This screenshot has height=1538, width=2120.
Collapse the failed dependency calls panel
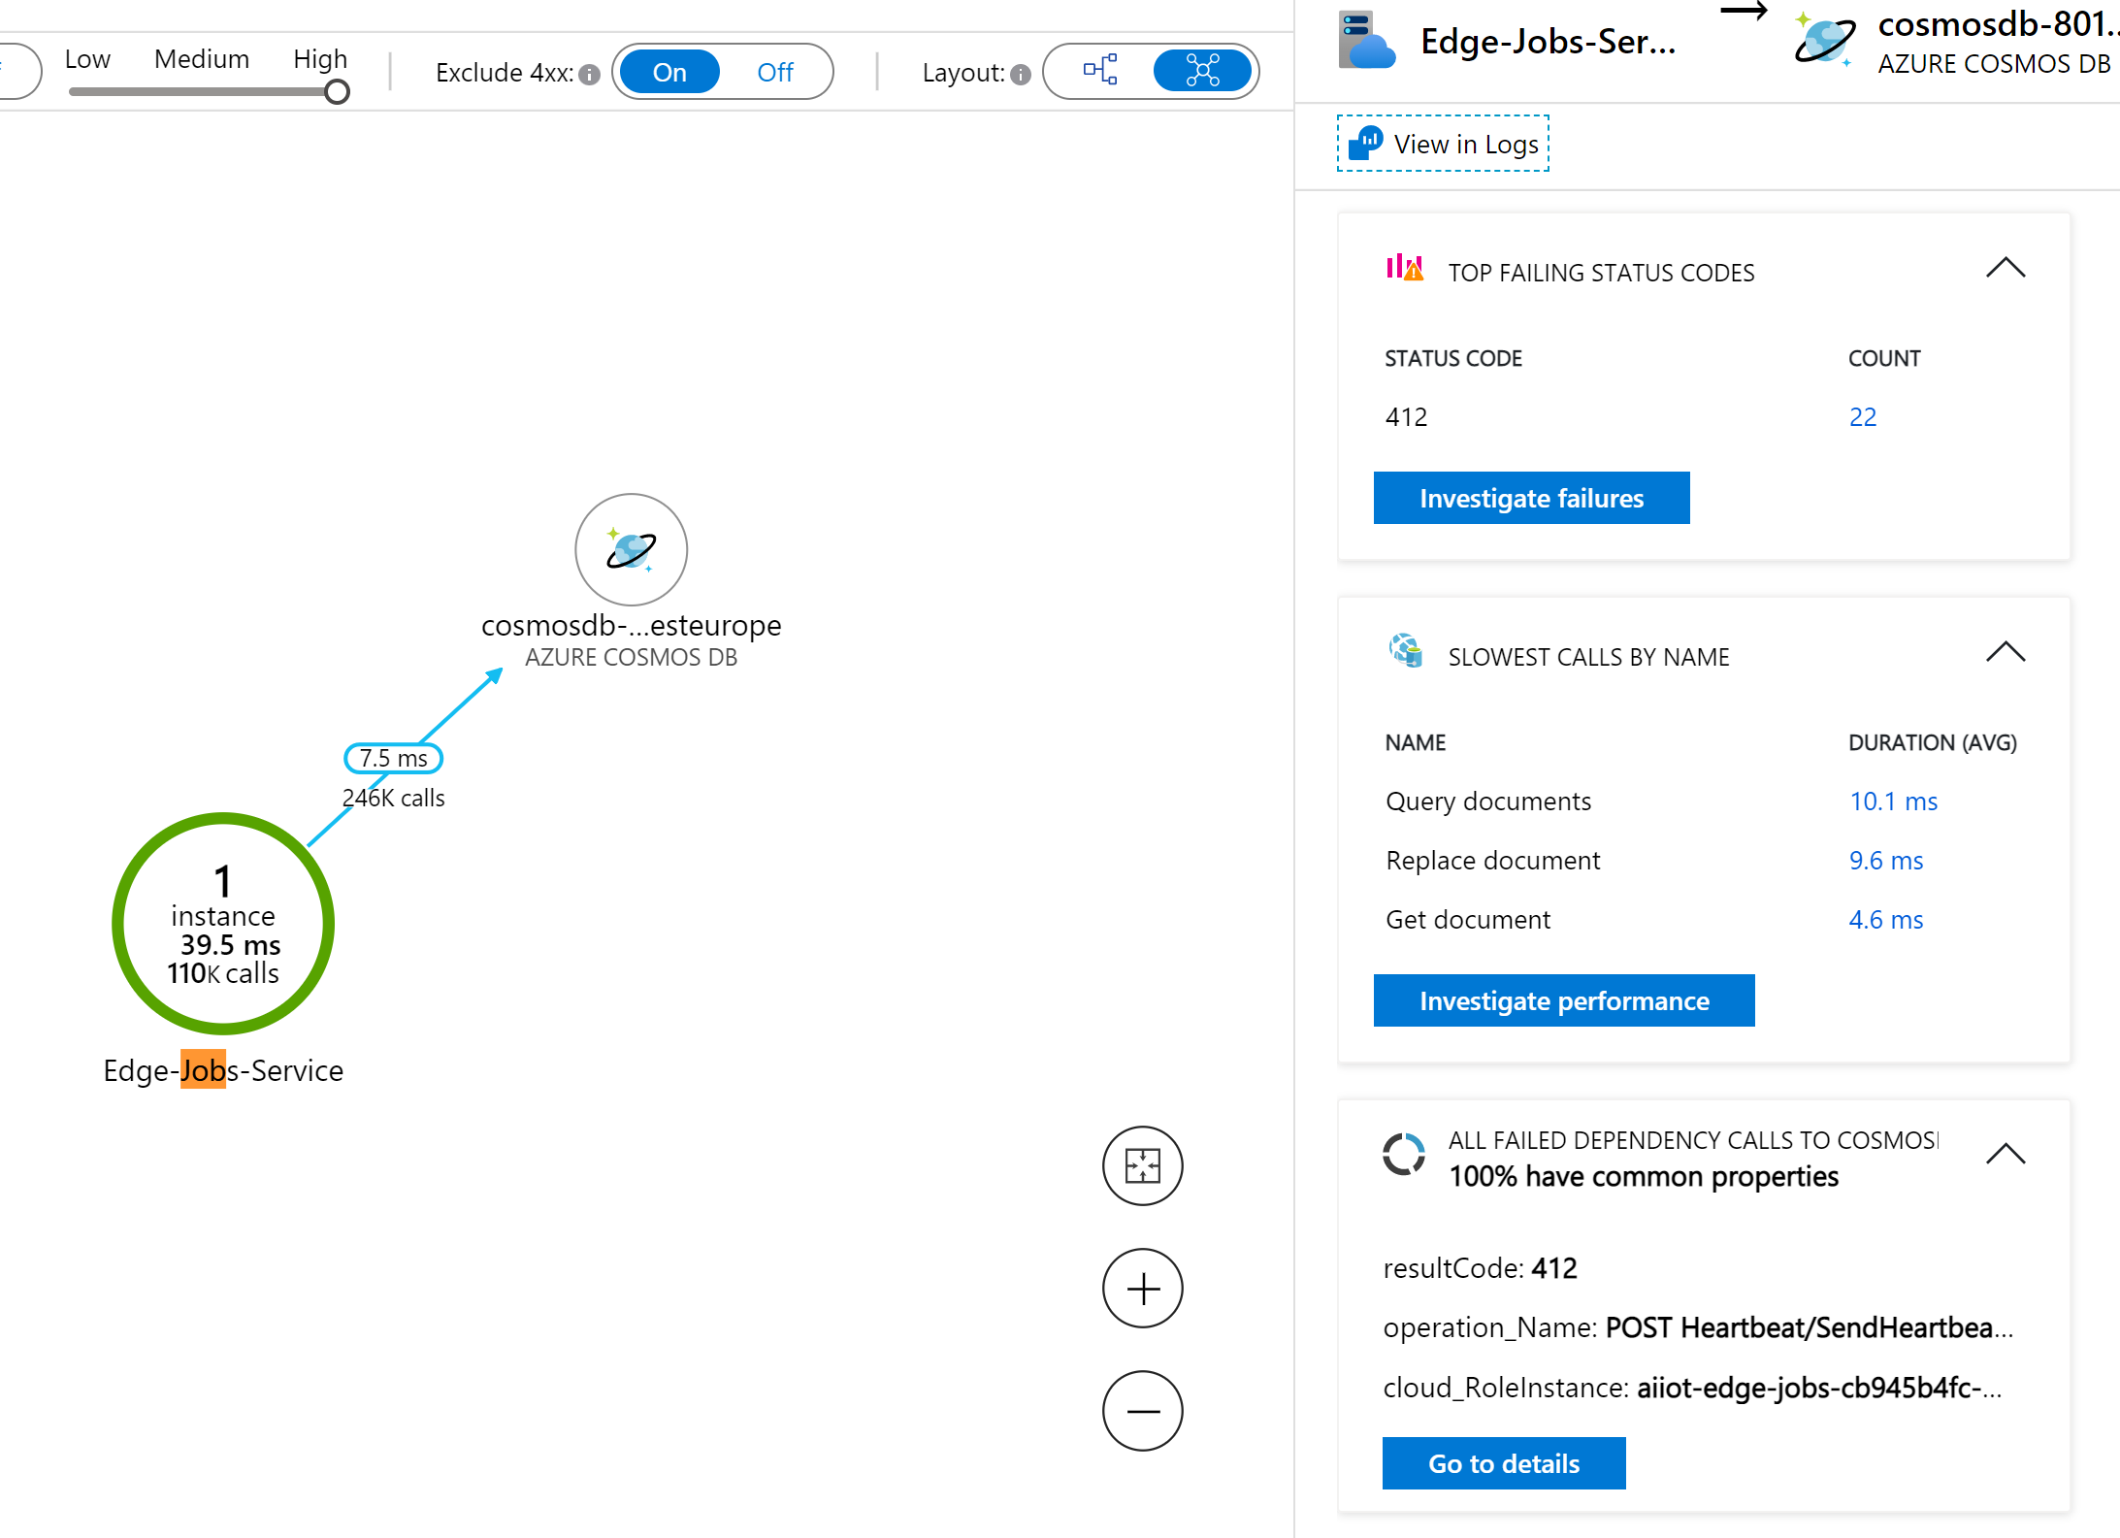(2005, 1154)
